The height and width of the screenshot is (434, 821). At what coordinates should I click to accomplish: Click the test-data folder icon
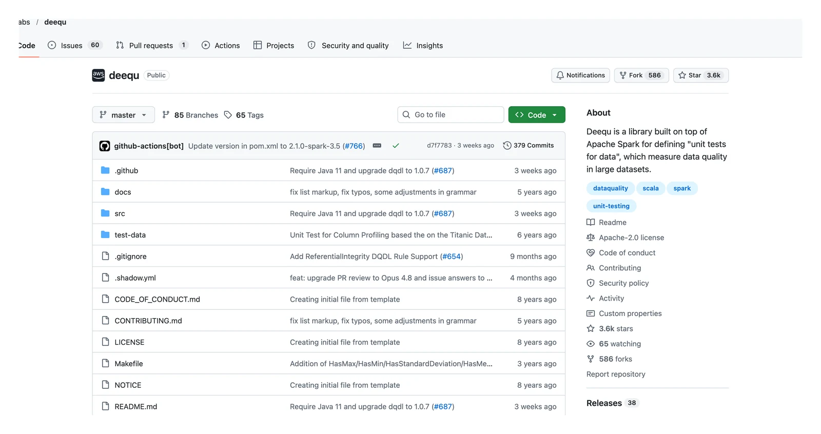click(x=105, y=235)
